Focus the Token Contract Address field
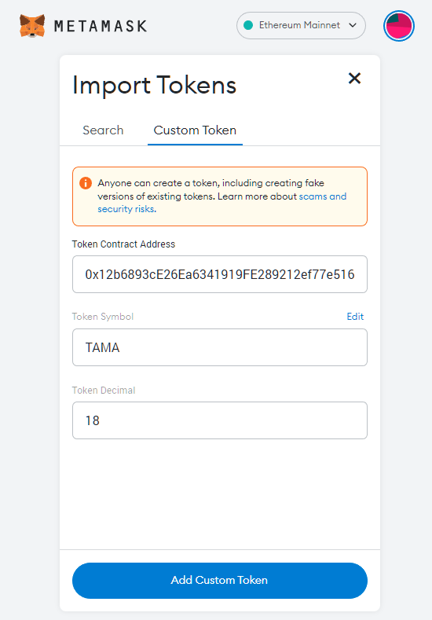 pos(220,274)
